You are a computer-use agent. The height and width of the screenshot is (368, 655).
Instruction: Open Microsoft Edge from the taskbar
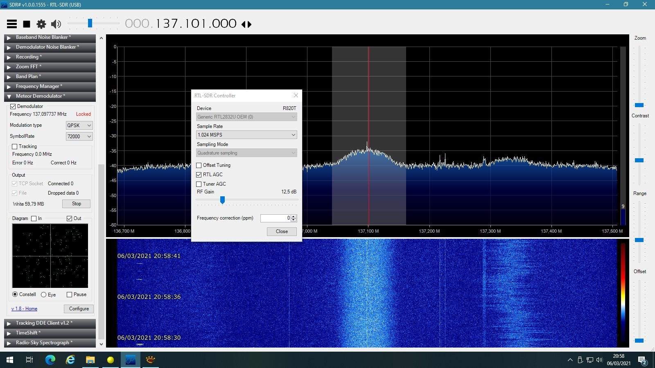50,360
